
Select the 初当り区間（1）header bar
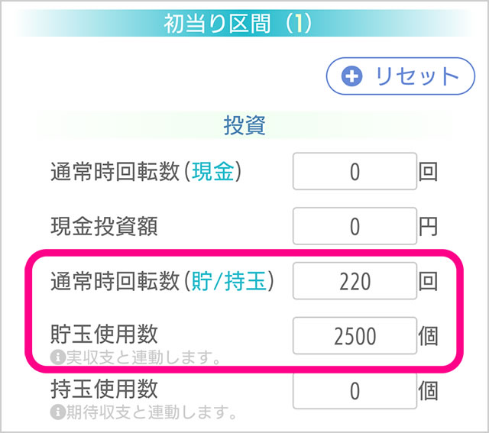[244, 24]
